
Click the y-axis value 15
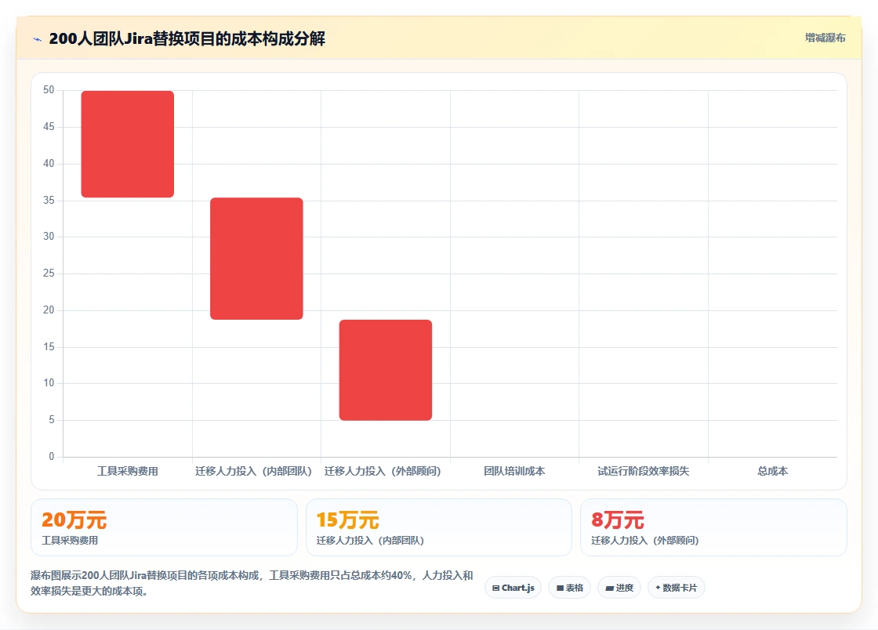tap(49, 347)
